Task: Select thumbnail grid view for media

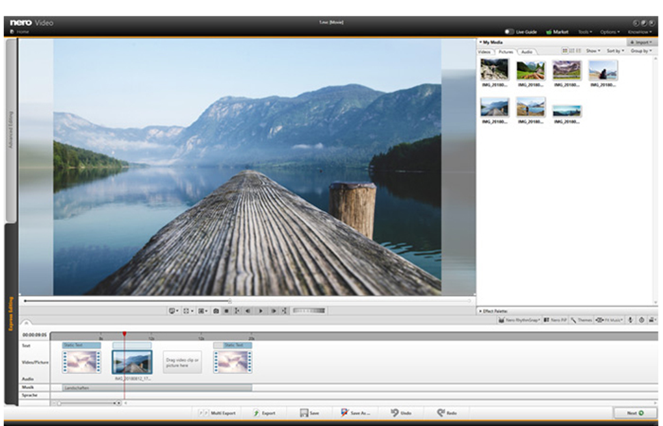Action: [x=564, y=51]
